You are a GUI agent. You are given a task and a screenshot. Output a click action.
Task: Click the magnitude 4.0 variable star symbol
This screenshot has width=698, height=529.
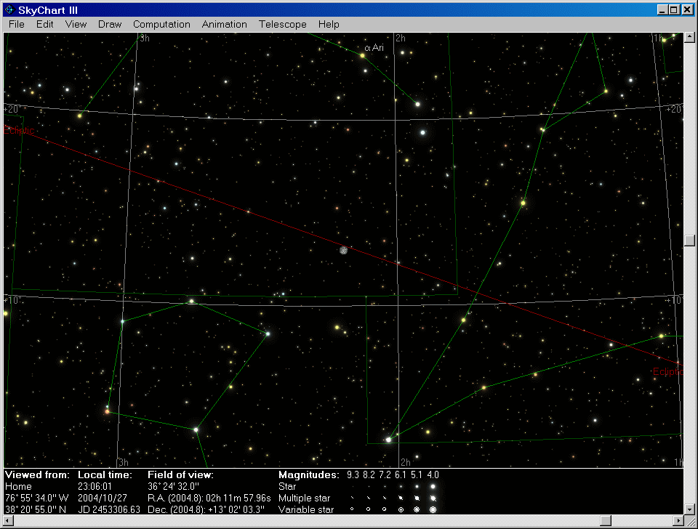433,510
